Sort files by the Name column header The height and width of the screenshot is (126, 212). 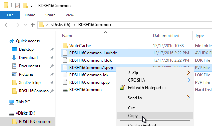coord(68,36)
